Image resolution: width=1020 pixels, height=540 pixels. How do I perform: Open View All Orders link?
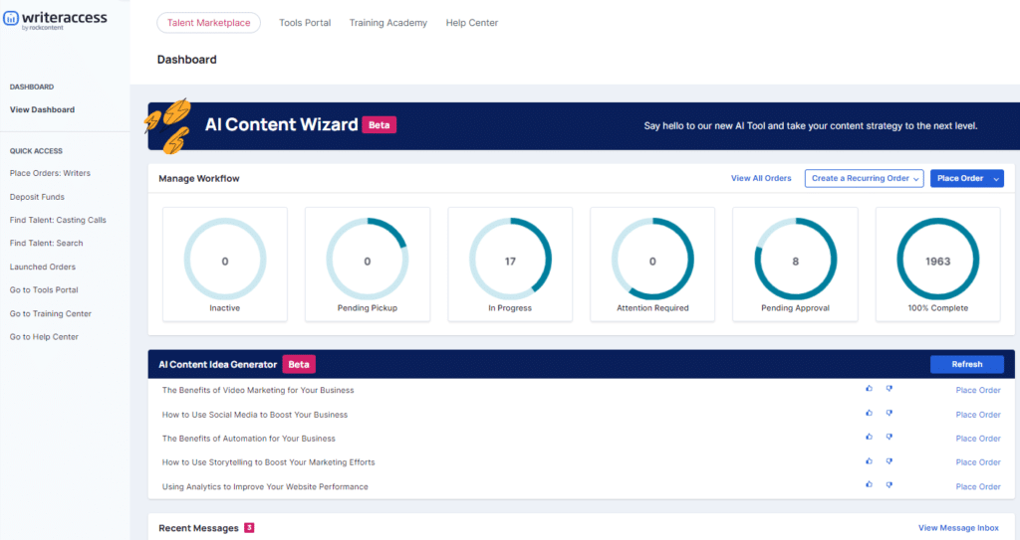point(761,178)
